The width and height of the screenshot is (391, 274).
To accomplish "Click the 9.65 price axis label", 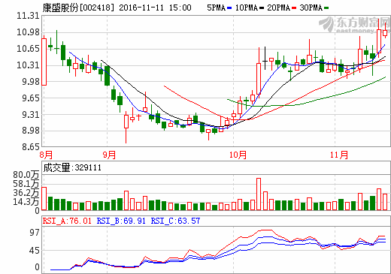I will click(31, 98).
